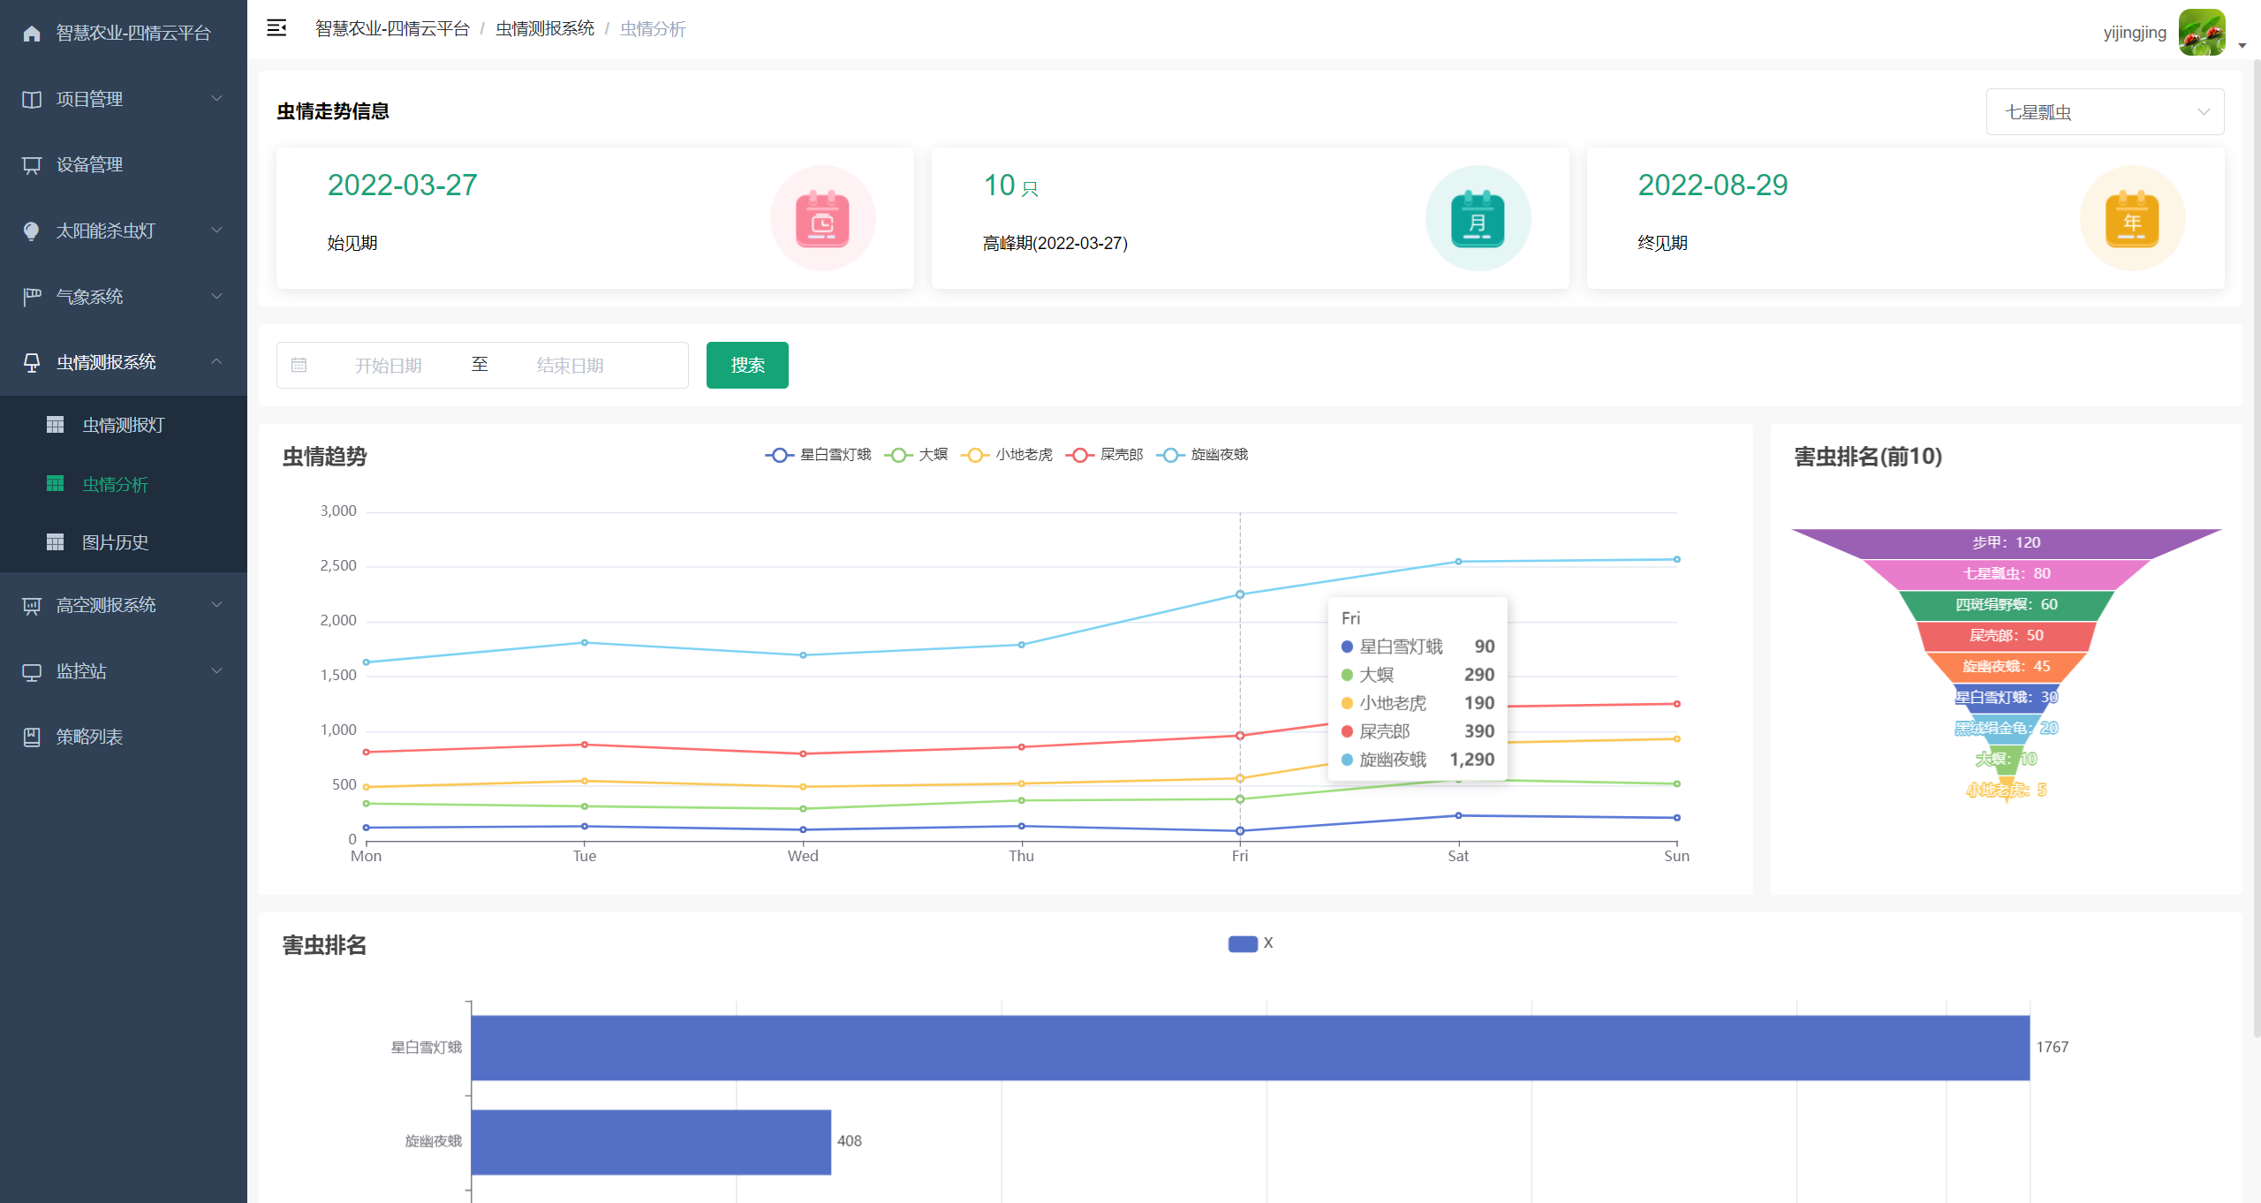Expand the 项目管理 menu chevron
This screenshot has width=2261, height=1203.
point(217,98)
